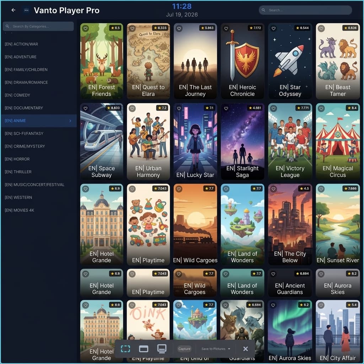Select the rectangular region capture mode icon

[125, 348]
